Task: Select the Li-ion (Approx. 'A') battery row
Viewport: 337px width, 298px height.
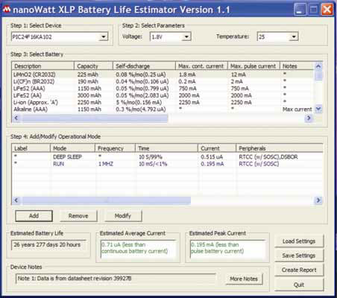Action: click(163, 102)
